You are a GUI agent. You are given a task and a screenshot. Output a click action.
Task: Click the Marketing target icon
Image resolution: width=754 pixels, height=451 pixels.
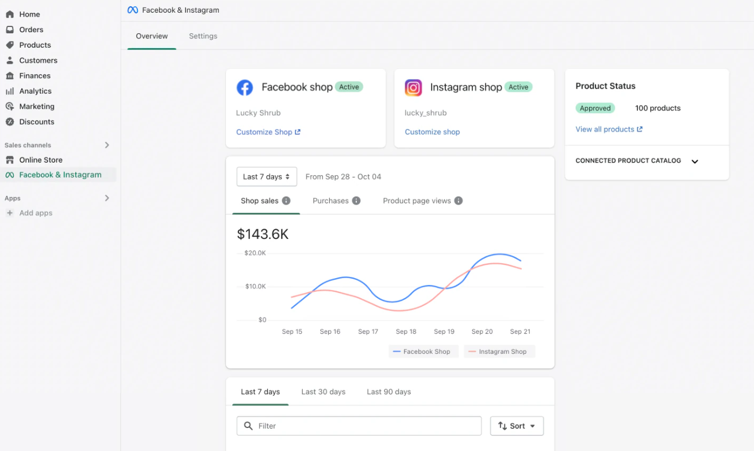pos(10,106)
